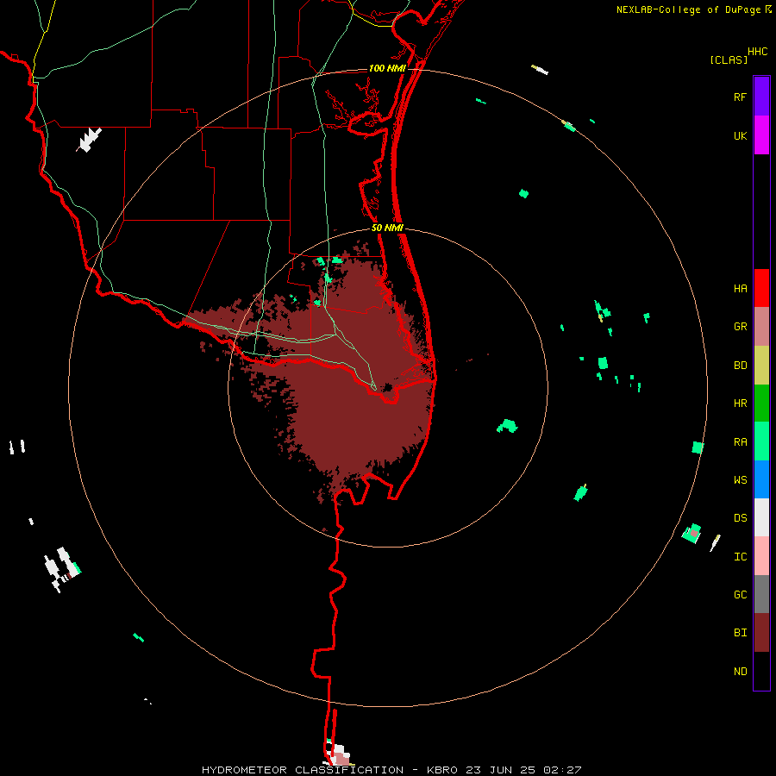Viewport: 776px width, 776px height.
Task: Click the 100 NMI range ring label
Action: pyautogui.click(x=387, y=68)
